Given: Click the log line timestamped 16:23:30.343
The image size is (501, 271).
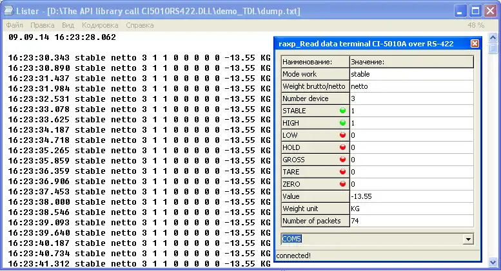Looking at the screenshot, I should pyautogui.click(x=139, y=58).
